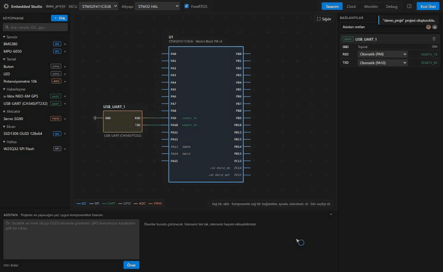This screenshot has height=272, width=443.
Task: Click the SPI badge on W25Q32 row
Action: click(x=58, y=148)
